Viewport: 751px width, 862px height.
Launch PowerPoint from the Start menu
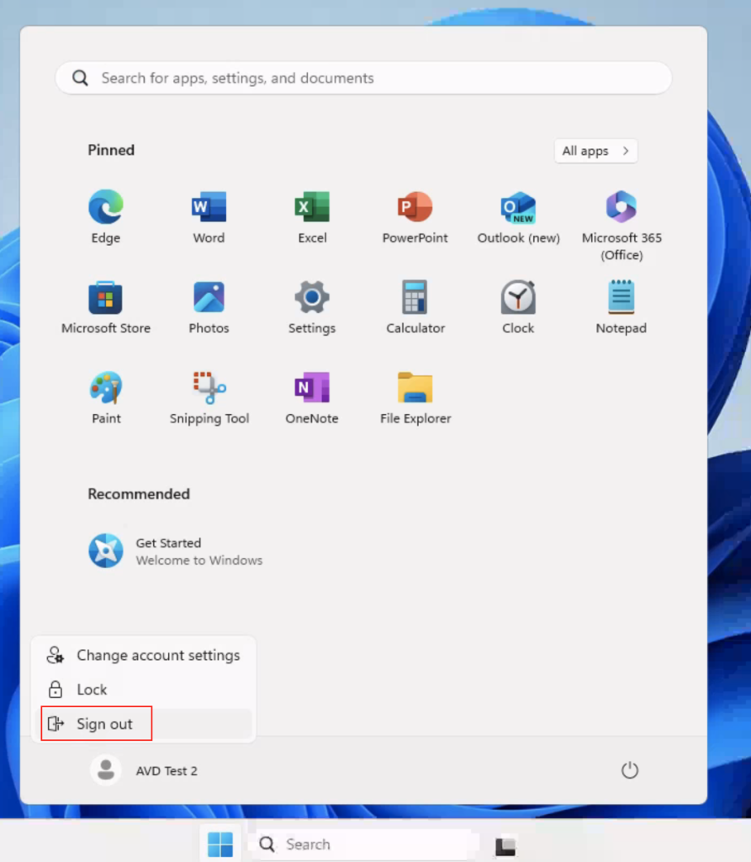click(415, 217)
